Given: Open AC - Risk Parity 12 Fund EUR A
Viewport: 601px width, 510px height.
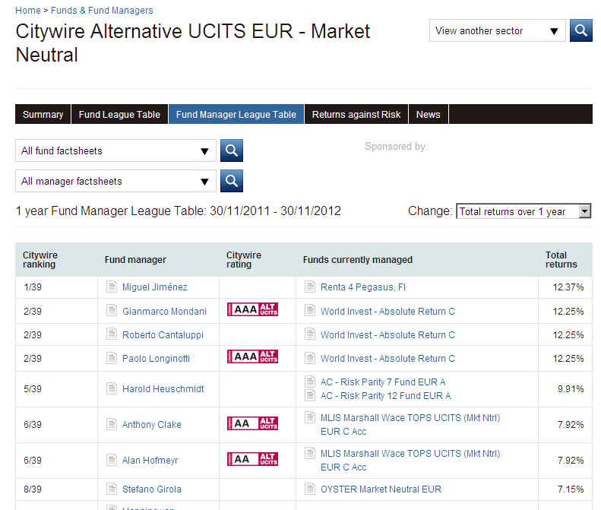Looking at the screenshot, I should point(385,396).
